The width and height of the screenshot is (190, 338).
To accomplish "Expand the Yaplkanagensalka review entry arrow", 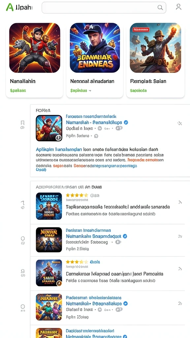I will pyautogui.click(x=180, y=202).
